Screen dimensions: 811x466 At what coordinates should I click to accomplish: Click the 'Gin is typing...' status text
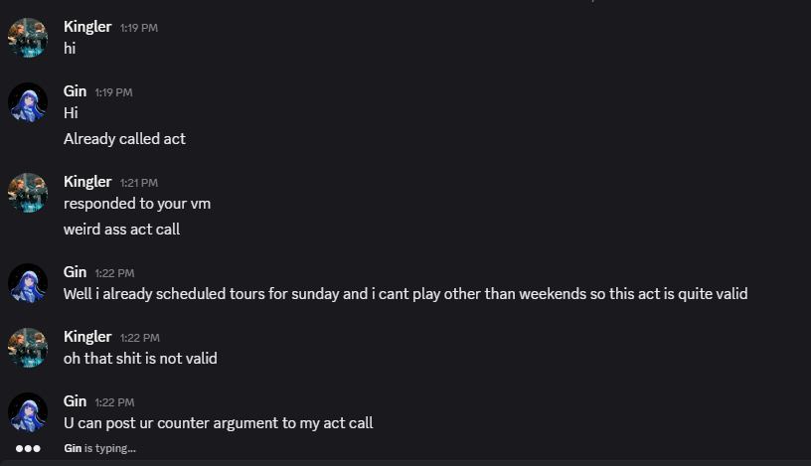point(99,448)
